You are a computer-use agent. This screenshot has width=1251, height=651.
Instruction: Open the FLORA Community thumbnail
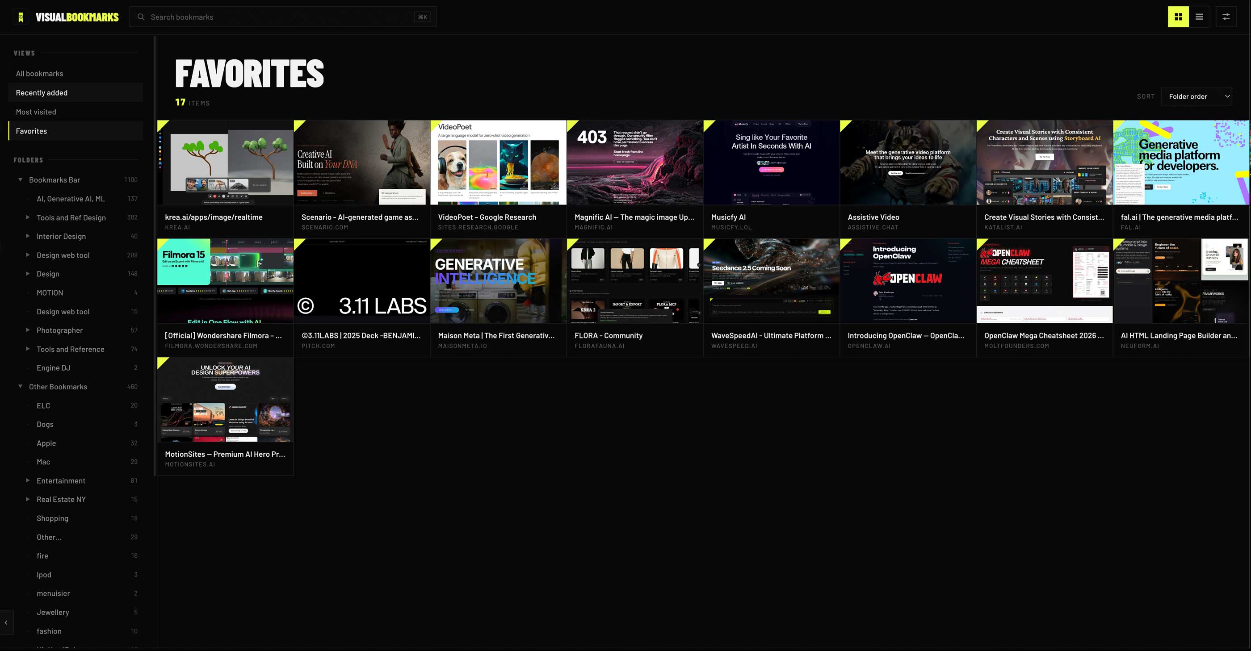click(x=635, y=281)
